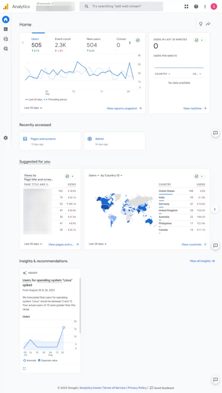Click the insight title about Linux users spiked
222x393 pixels.
pyautogui.click(x=48, y=282)
